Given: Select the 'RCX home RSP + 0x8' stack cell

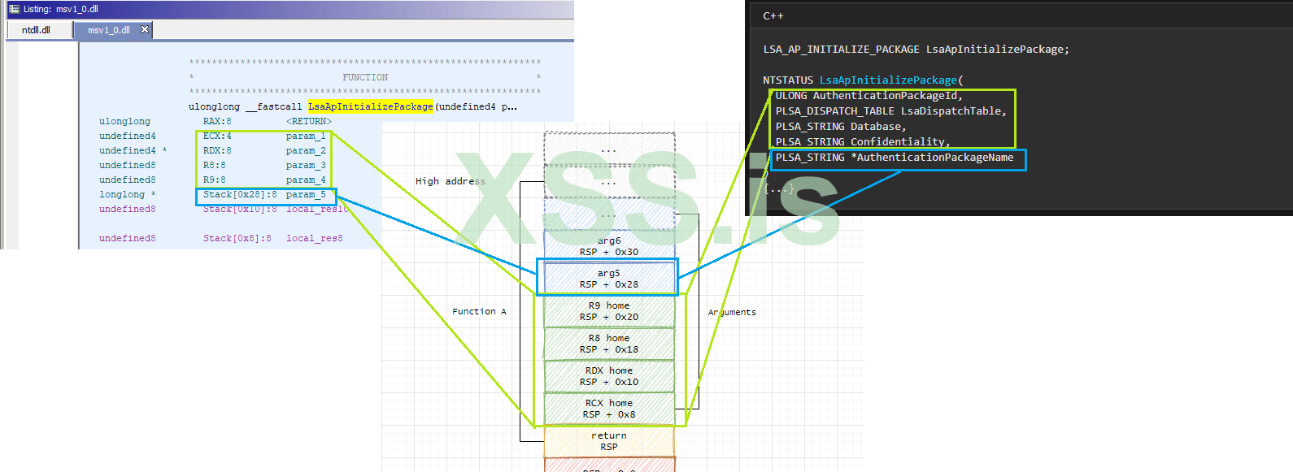Looking at the screenshot, I should (609, 408).
